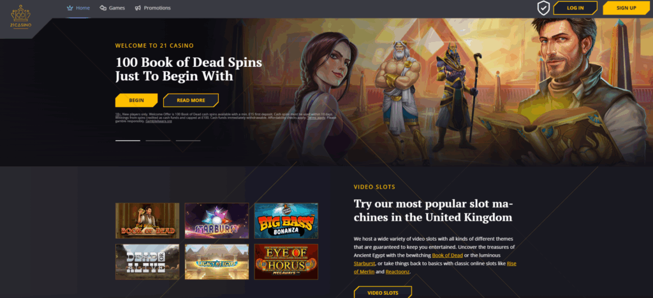Click the dice icon beside Games

click(103, 8)
